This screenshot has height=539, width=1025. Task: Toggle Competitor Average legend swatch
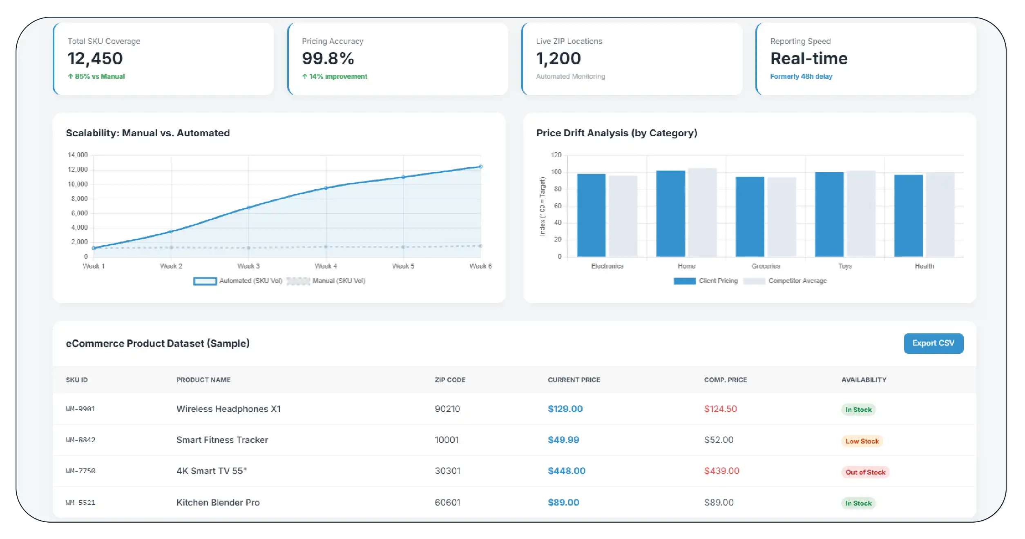coord(754,281)
